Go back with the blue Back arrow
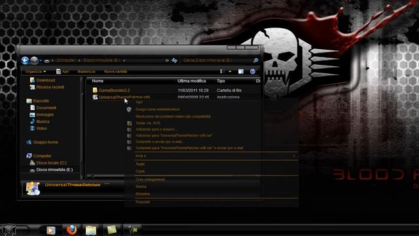This screenshot has height=236, width=419. pos(25,60)
